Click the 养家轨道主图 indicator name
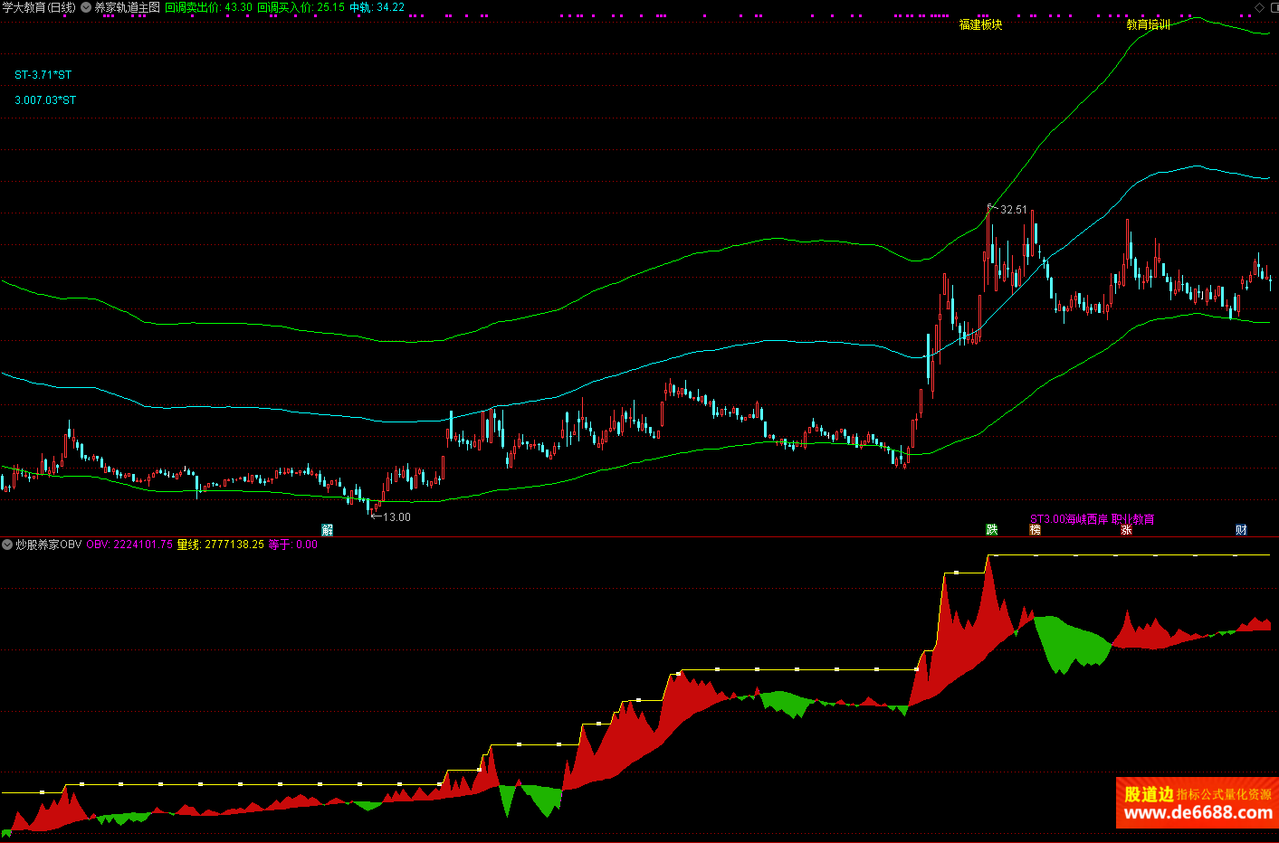The width and height of the screenshot is (1279, 843). tap(127, 7)
